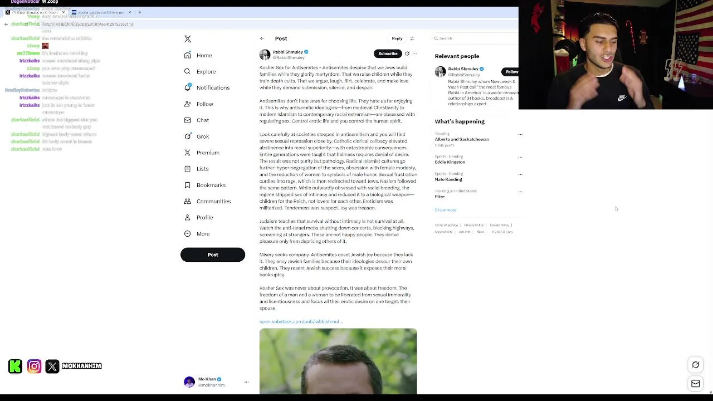This screenshot has width=713, height=401.
Task: Open reply sorting filter icon
Action: (412, 38)
